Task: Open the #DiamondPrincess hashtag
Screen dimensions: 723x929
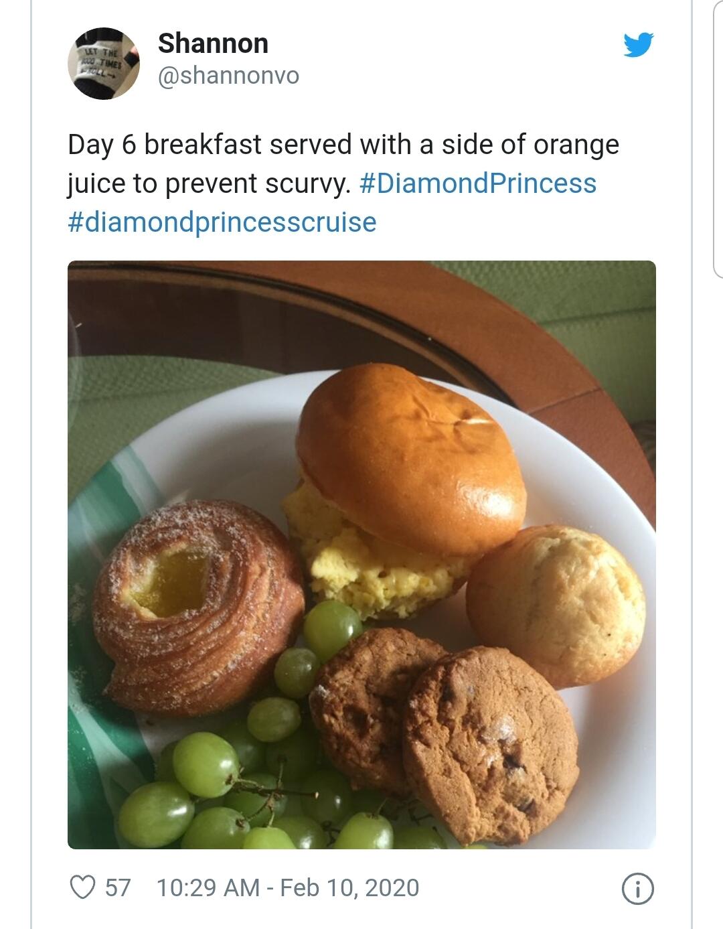Action: (477, 184)
